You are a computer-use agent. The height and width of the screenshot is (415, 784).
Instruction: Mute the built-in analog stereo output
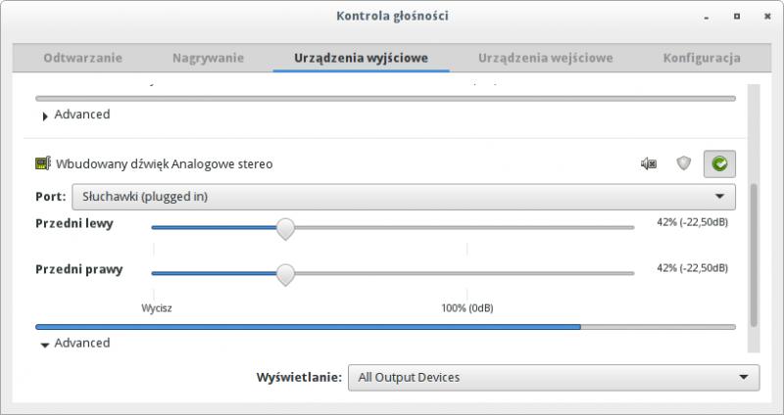pos(648,163)
